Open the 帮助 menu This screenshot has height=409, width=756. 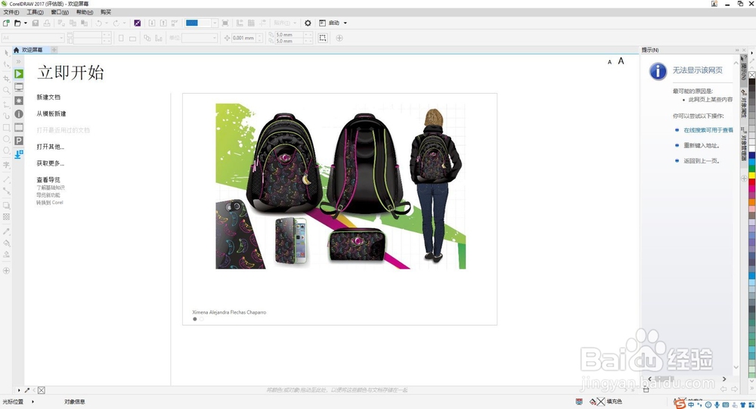[x=85, y=12]
